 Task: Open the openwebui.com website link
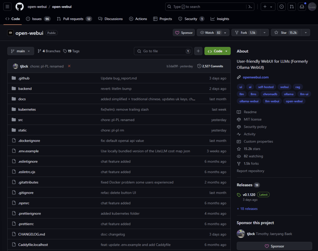coord(256,77)
